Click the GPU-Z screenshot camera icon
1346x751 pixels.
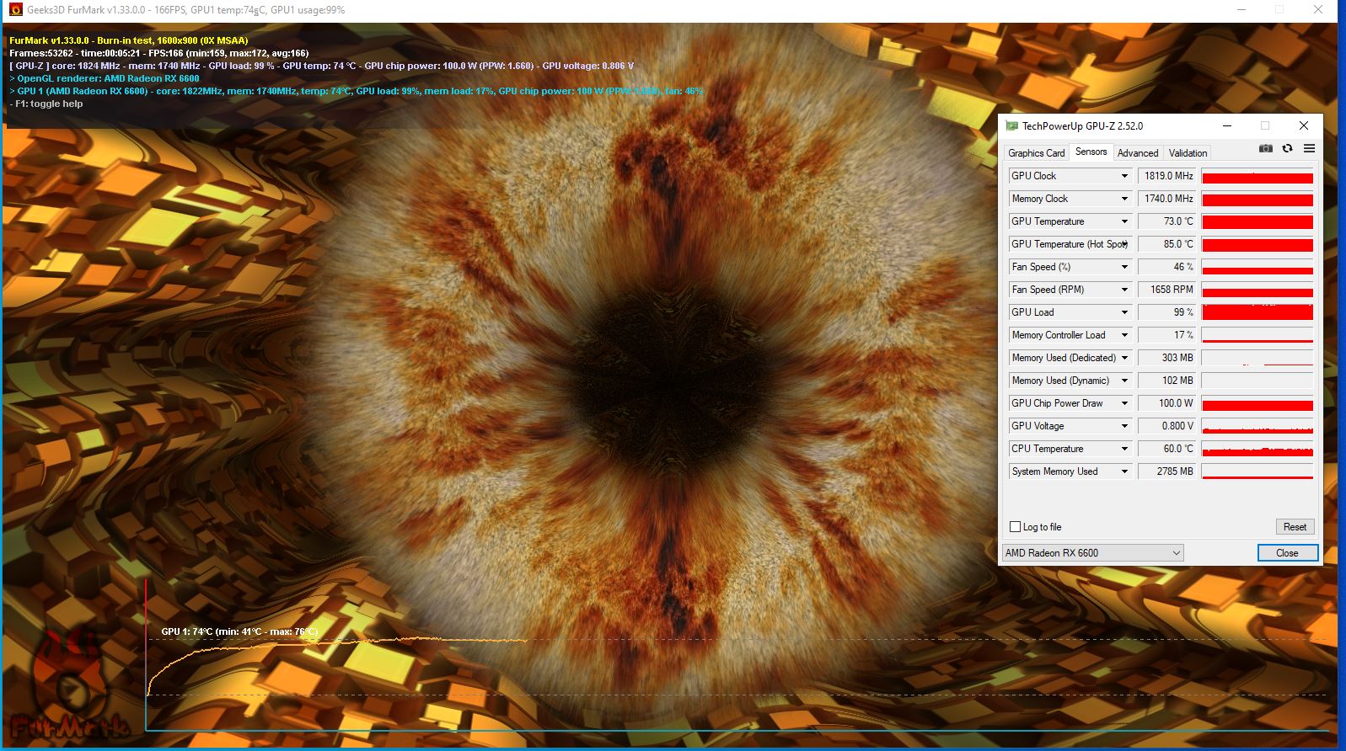pos(1265,149)
